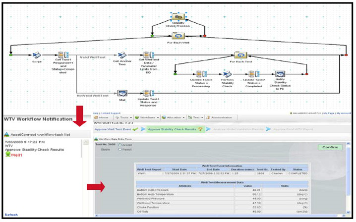Select the Perform Stability Check node icon
356x222 pixels.
pos(227,74)
